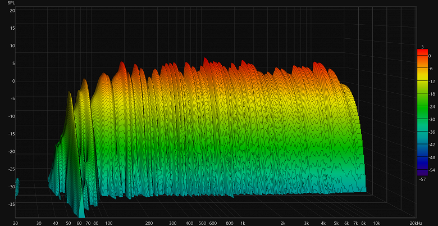Click the 500 Hz frequency axis label
438x226 pixels.
pos(203,223)
